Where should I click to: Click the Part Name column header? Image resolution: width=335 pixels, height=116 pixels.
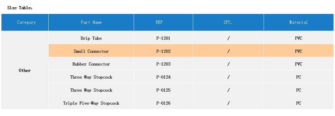[x=91, y=22]
